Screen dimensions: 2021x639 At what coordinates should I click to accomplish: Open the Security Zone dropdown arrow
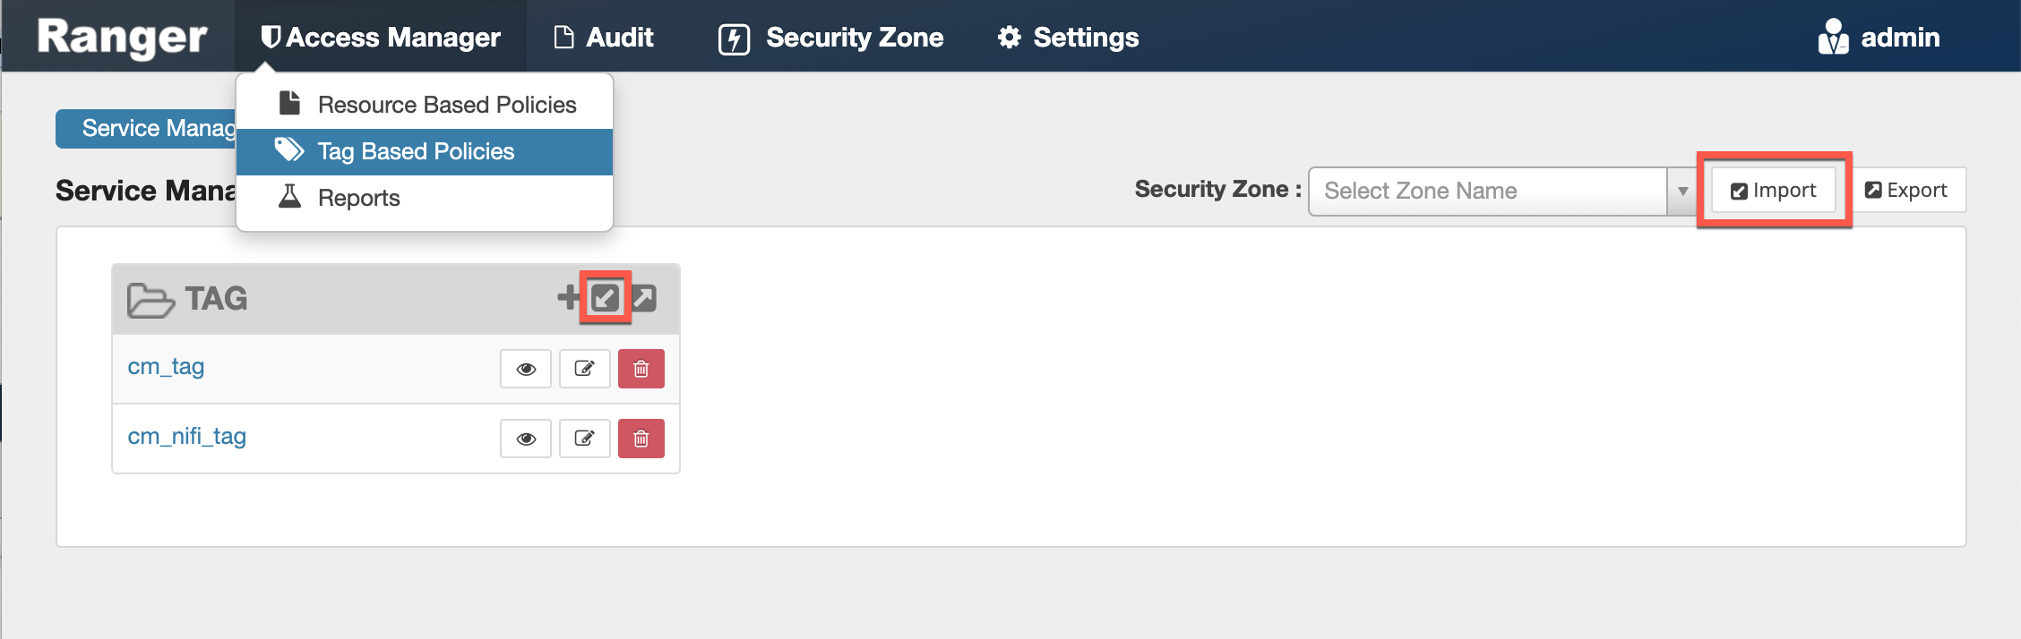pos(1682,192)
